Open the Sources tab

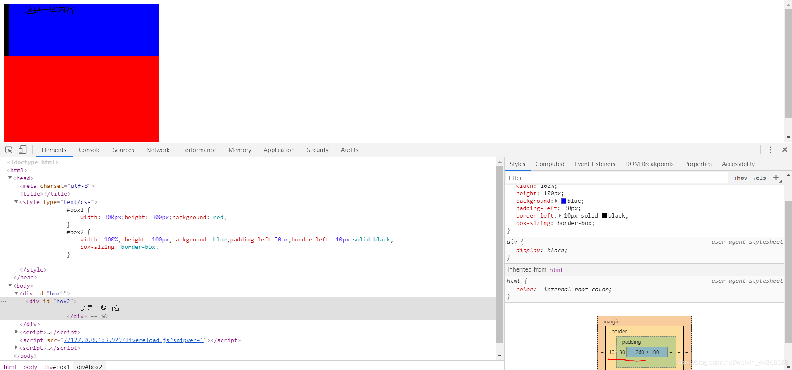click(x=123, y=150)
